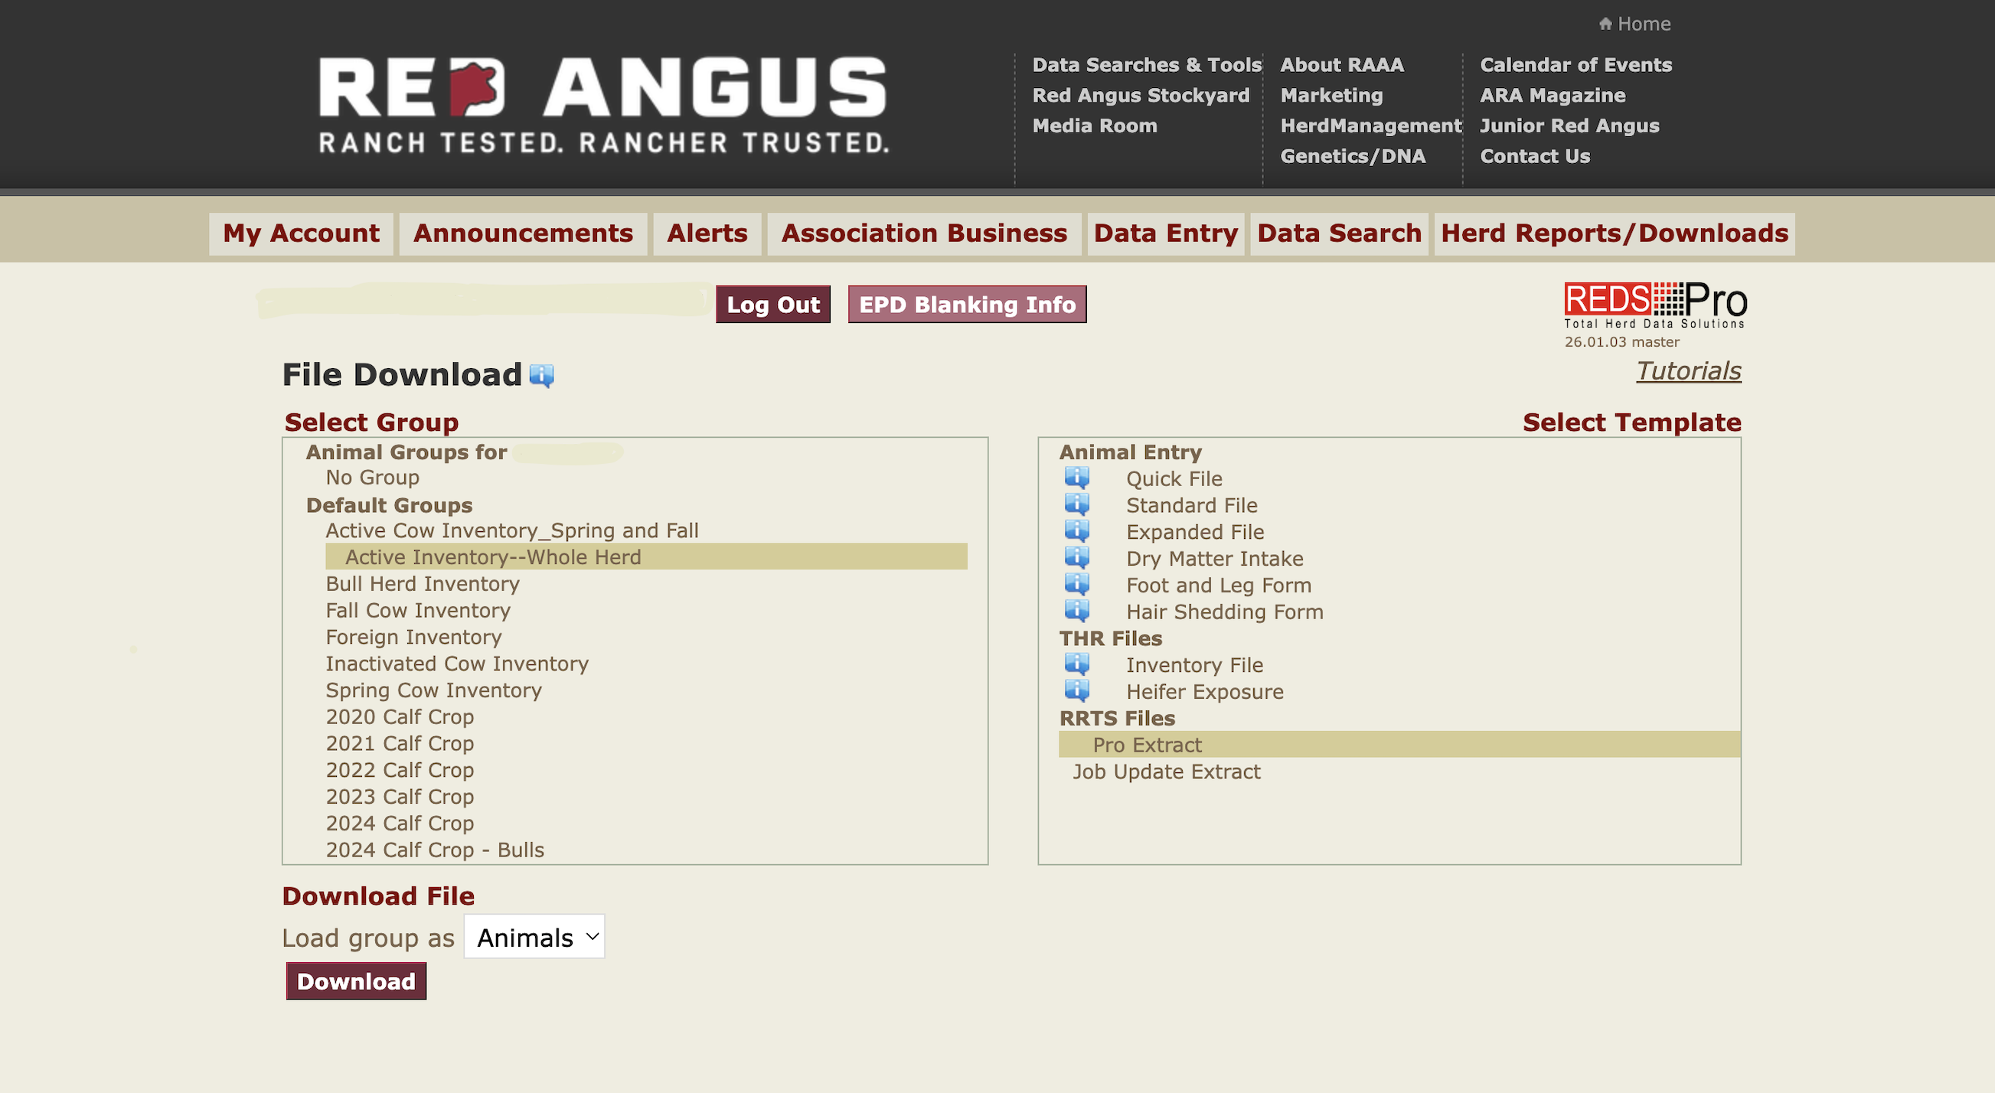This screenshot has height=1093, width=1995.
Task: Click info icon beside Standard File
Action: 1076,504
